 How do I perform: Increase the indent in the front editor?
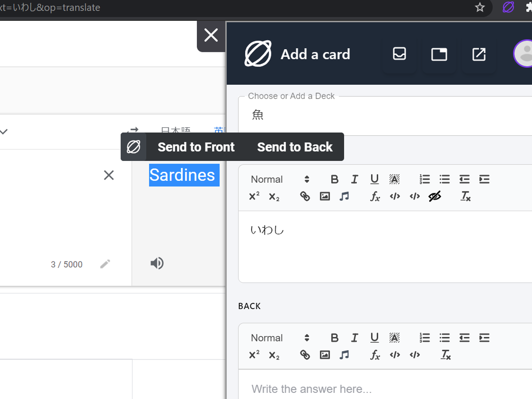click(484, 179)
